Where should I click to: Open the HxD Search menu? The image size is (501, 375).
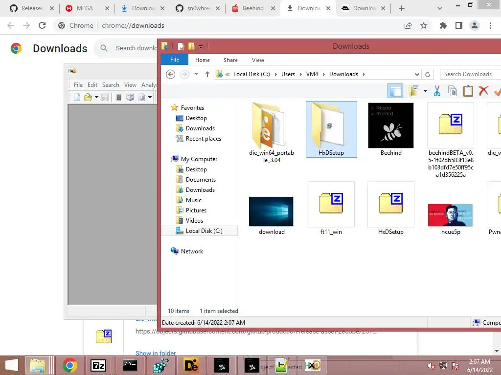point(111,85)
